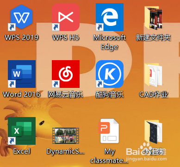The height and width of the screenshot is (167, 180).
Task: Open the Word 2016 shortcut icon
Action: tap(22, 74)
